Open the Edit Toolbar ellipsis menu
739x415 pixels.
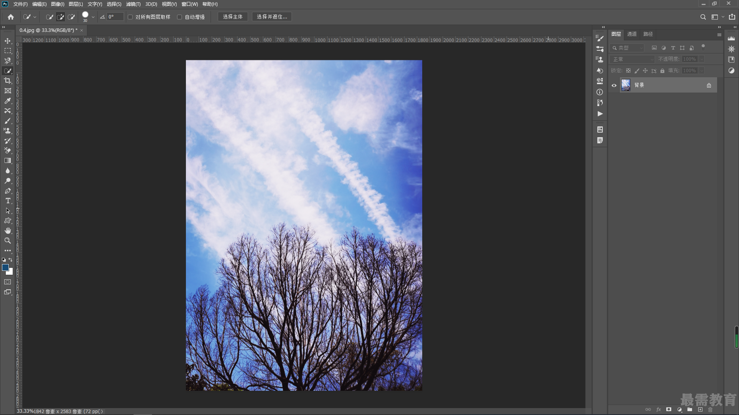pos(8,251)
